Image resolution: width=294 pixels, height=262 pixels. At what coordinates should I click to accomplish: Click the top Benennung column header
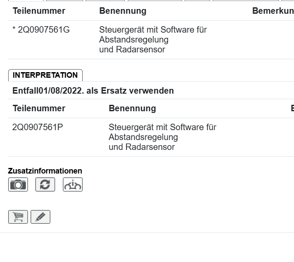[123, 11]
